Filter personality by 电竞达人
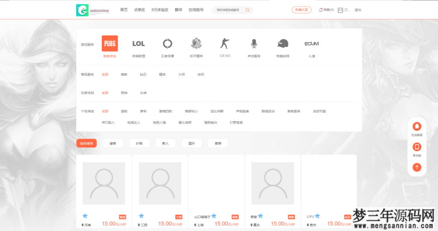The image size is (438, 231). (134, 122)
